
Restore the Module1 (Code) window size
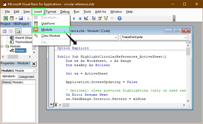point(177,31)
